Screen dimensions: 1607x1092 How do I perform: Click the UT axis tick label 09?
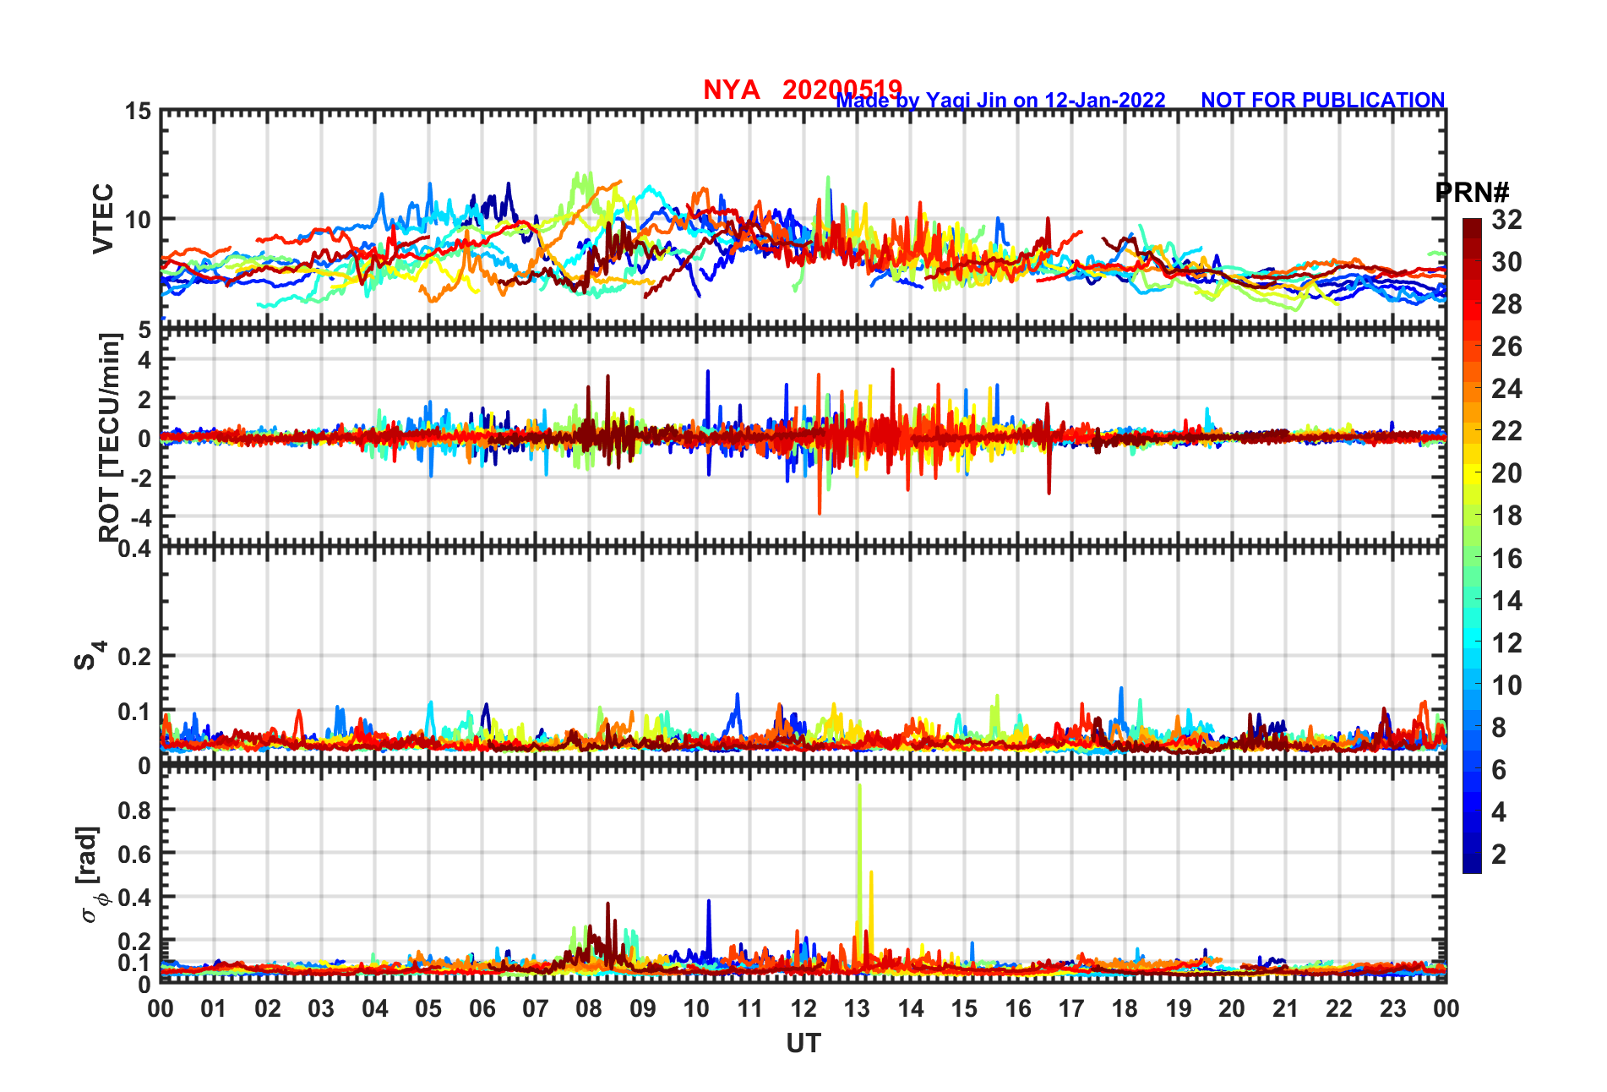click(x=643, y=1008)
